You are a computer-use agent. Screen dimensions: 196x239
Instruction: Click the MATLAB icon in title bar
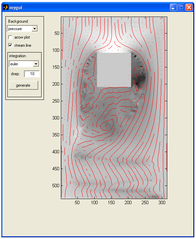pos(6,7)
